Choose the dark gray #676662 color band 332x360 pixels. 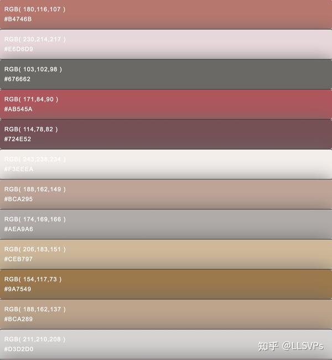coord(166,74)
